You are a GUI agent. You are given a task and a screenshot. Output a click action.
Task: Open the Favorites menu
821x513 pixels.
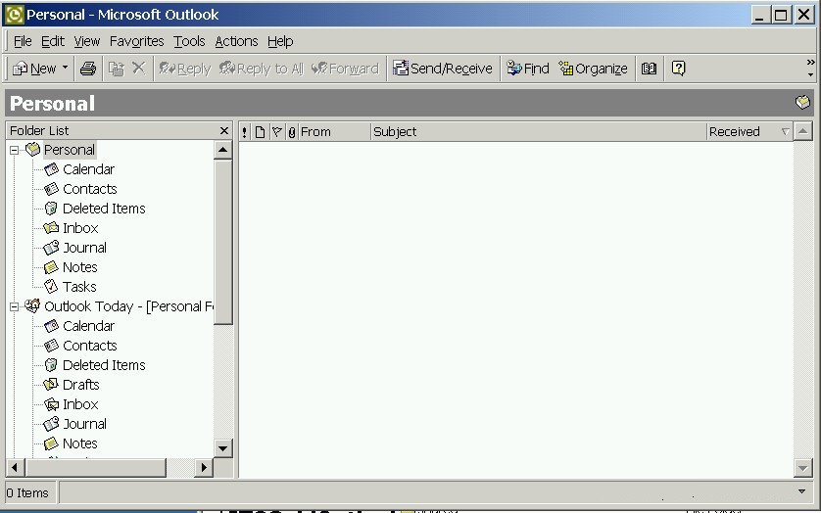tap(136, 41)
